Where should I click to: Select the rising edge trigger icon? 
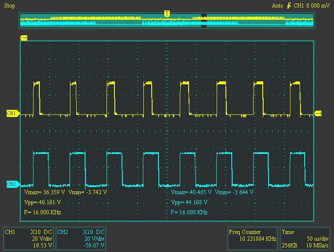pos(289,6)
